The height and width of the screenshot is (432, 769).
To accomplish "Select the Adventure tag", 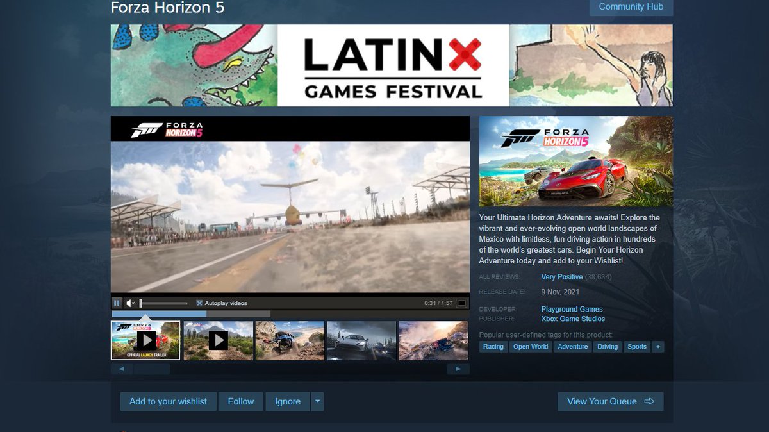I will tap(573, 347).
